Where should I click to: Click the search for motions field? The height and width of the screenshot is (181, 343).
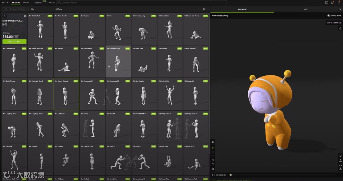pos(142,3)
